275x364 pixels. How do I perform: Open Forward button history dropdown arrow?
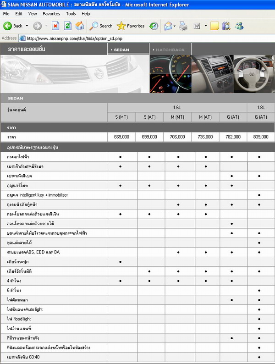[46, 26]
